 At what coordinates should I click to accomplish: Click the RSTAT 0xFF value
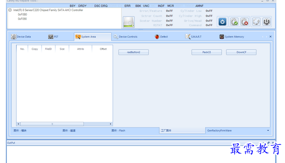click(x=169, y=25)
